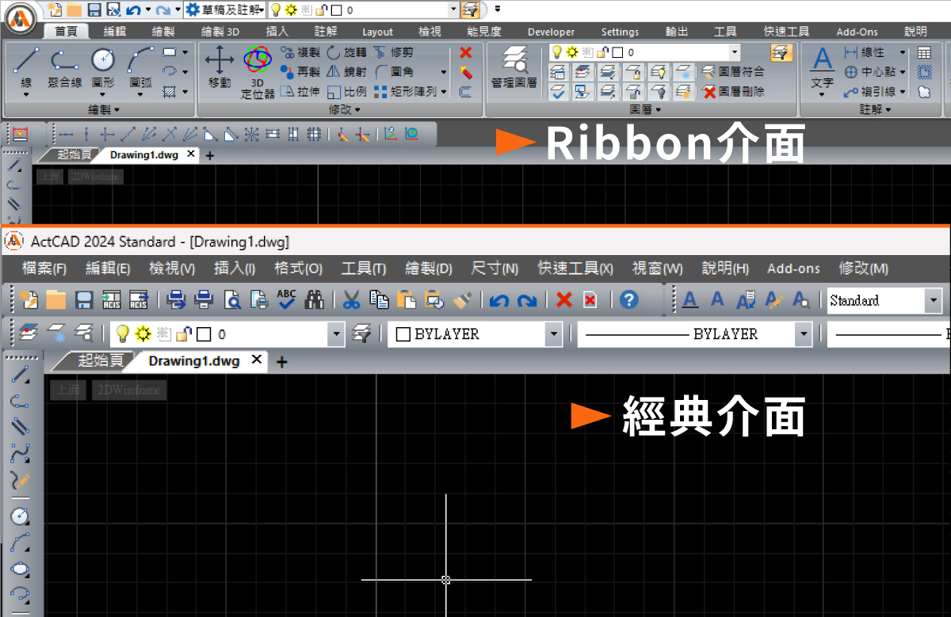Pick the 比例 scale tool

346,92
